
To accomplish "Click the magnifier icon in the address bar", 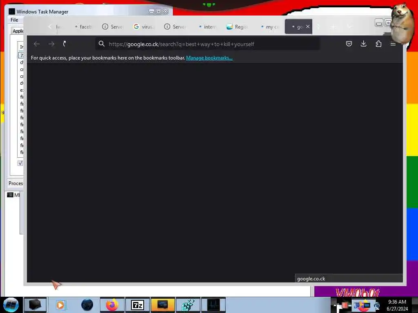I will (102, 44).
